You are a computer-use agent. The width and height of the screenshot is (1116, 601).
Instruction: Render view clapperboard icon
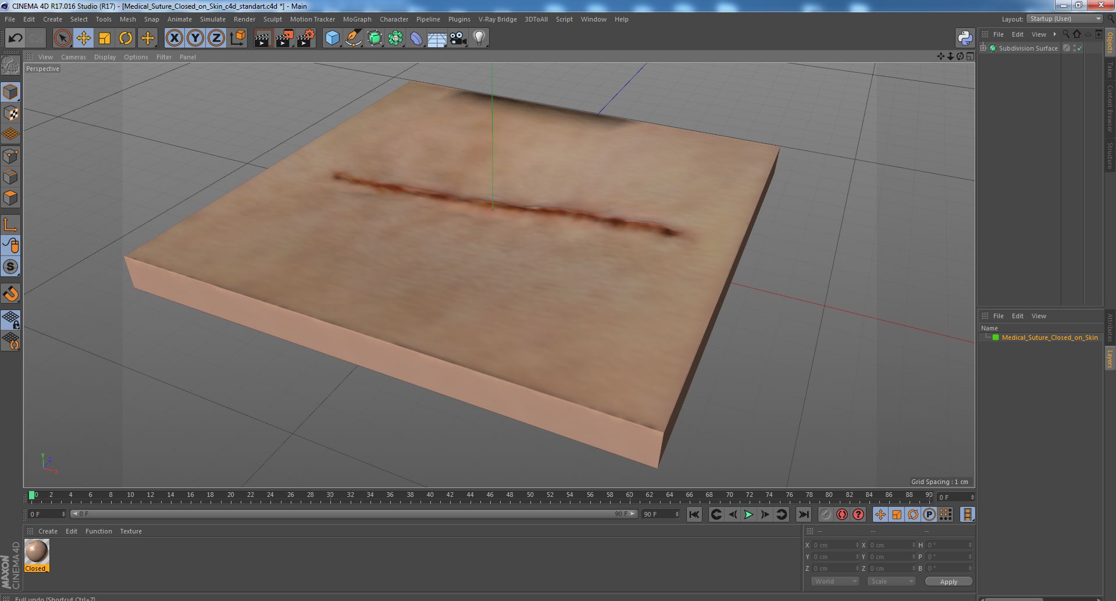point(263,38)
